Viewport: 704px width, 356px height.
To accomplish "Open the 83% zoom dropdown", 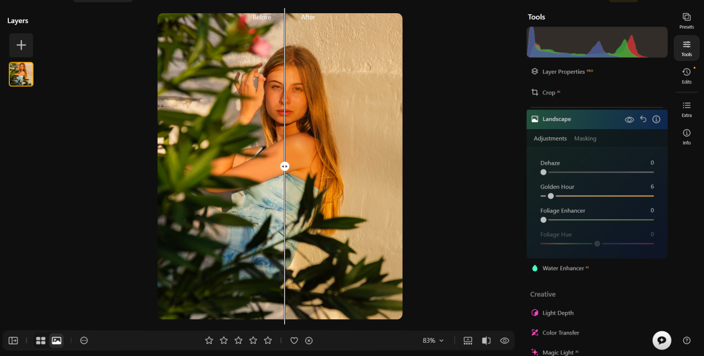I will click(433, 341).
